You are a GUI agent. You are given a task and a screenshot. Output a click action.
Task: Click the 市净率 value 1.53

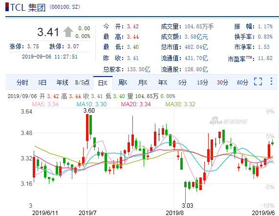tap(264, 47)
